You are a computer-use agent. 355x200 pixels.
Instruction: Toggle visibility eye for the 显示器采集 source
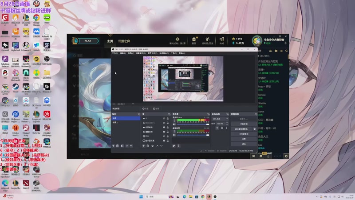tap(164, 140)
